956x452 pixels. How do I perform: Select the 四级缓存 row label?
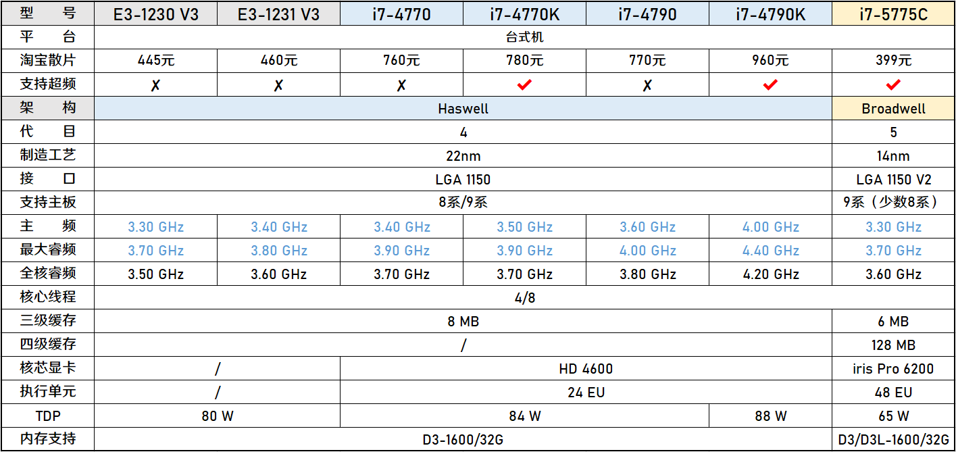pyautogui.click(x=48, y=345)
